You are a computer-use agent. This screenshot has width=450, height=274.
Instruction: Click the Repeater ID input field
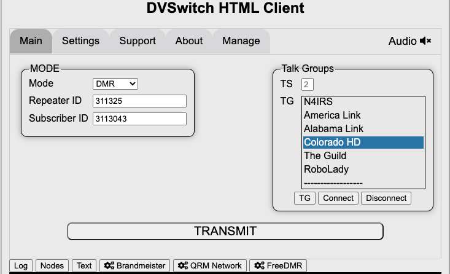139,101
